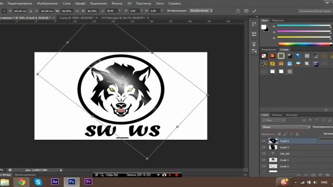Apply the purple button style preset
This screenshot has width=333, height=187.
coord(316,63)
